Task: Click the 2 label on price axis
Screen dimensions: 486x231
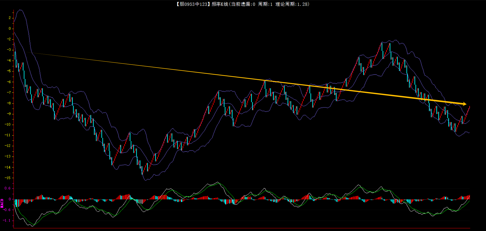Action: pos(10,18)
